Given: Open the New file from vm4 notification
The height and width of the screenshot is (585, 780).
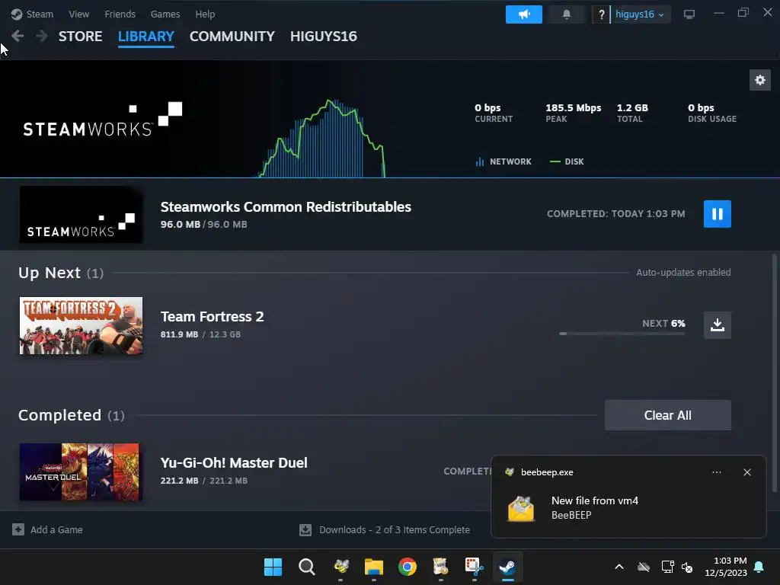Looking at the screenshot, I should pyautogui.click(x=628, y=508).
